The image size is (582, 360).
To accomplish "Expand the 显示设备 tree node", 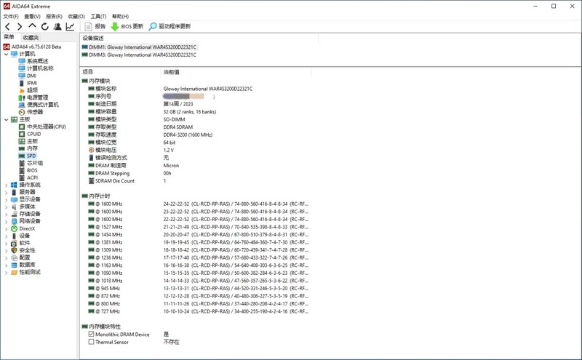I will [6, 200].
